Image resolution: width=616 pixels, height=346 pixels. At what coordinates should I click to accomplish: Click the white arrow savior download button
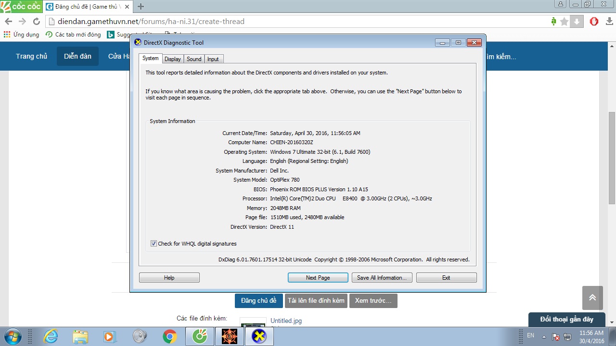[577, 21]
